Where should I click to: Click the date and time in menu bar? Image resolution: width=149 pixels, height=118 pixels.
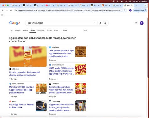click(140, 1)
